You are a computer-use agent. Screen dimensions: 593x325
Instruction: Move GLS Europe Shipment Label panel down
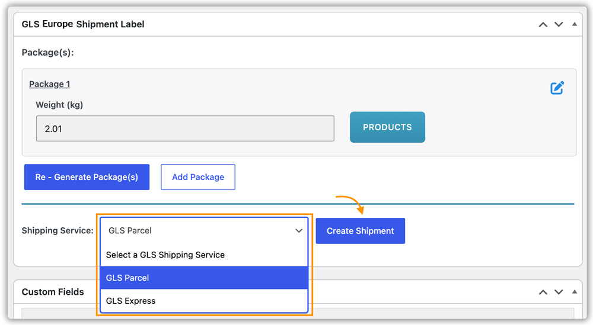pos(559,24)
